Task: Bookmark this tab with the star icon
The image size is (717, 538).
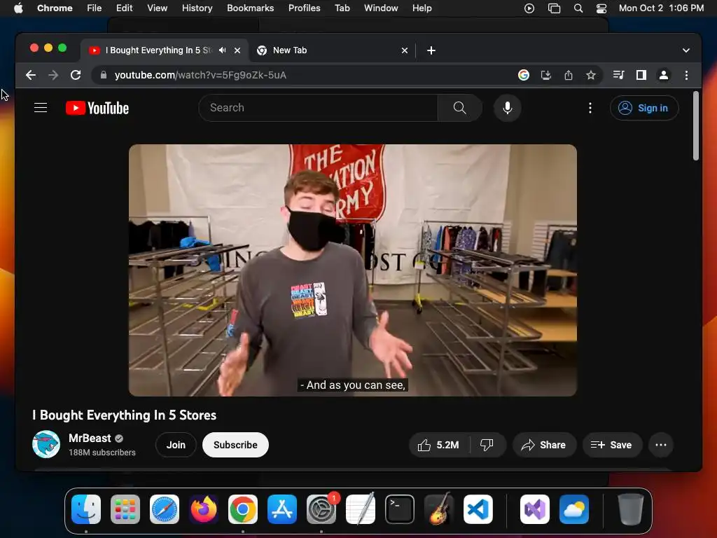Action: pyautogui.click(x=591, y=75)
